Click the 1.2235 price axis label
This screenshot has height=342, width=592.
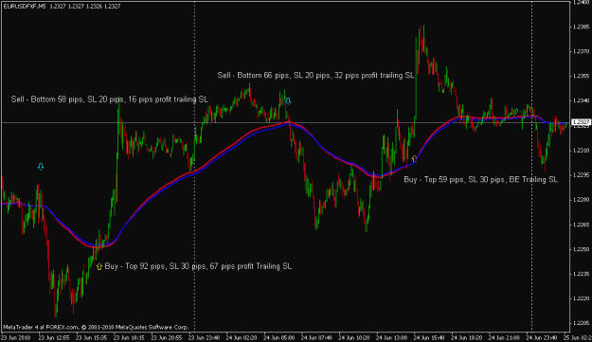(x=582, y=274)
